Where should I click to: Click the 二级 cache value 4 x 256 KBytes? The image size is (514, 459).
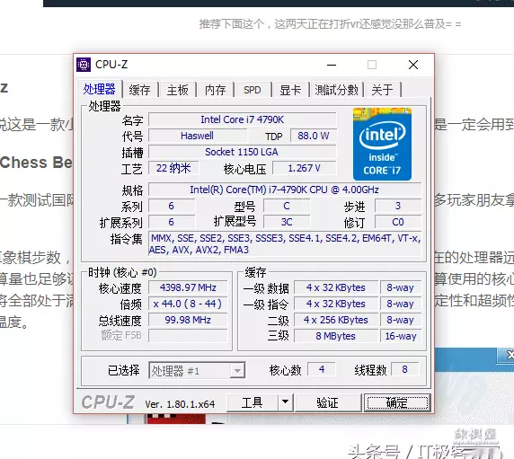tap(336, 320)
